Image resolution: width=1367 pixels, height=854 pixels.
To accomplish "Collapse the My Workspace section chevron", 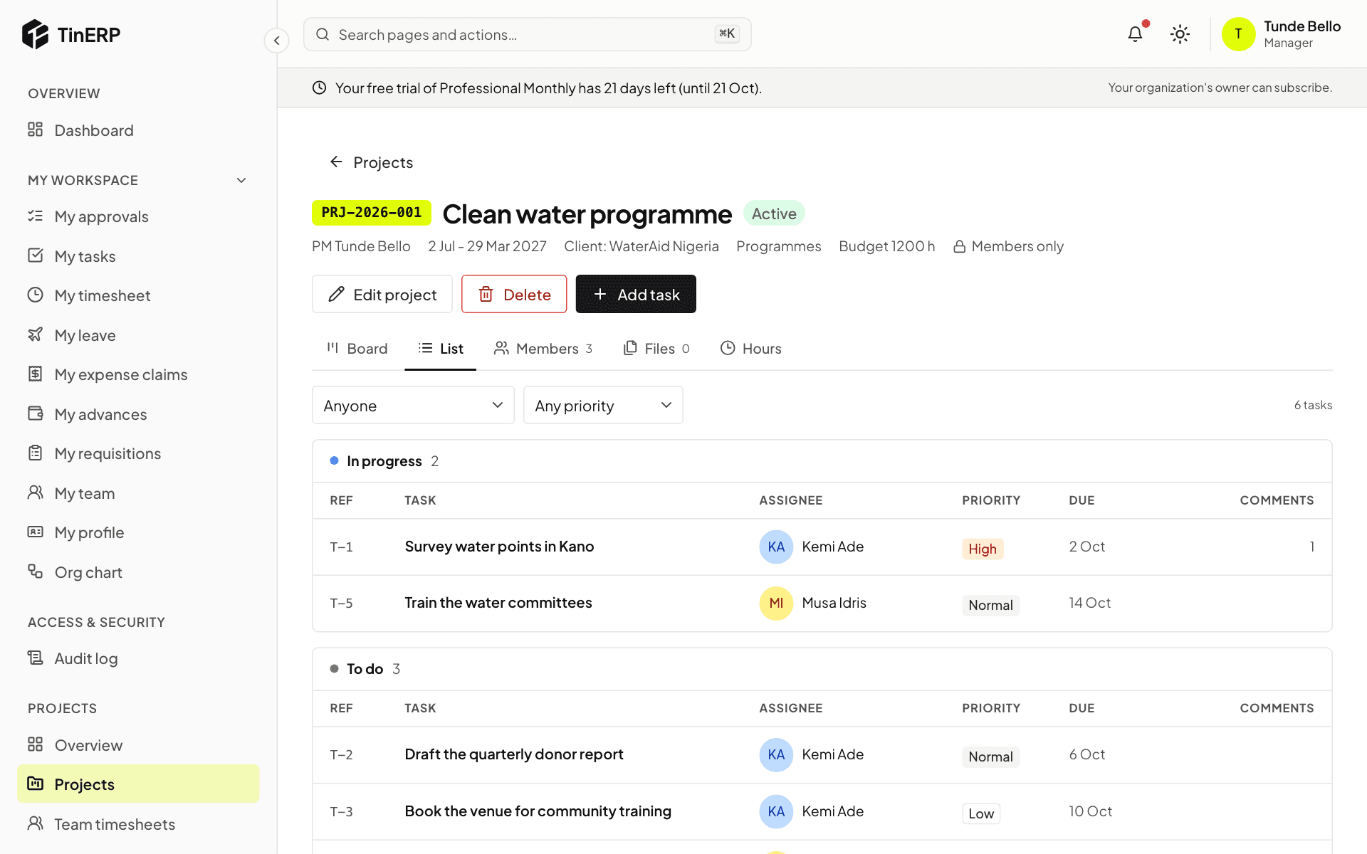I will tap(241, 180).
